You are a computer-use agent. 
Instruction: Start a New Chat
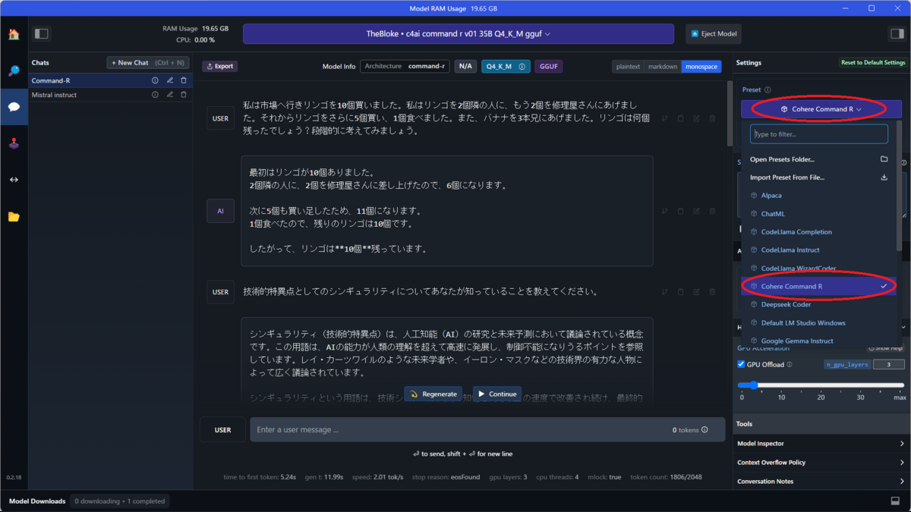[x=147, y=63]
